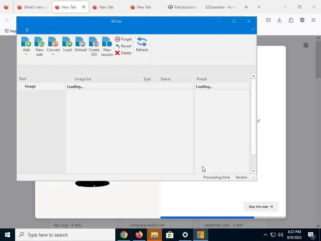The height and width of the screenshot is (241, 321).
Task: Open Chrome from the taskbar
Action: point(124,235)
